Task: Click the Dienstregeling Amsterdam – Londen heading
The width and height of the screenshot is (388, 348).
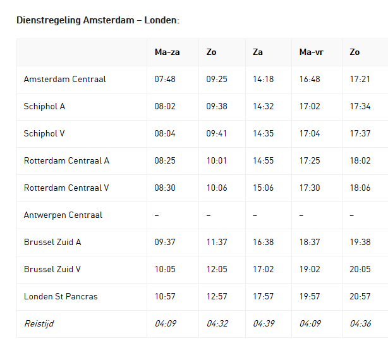Action: tap(98, 20)
